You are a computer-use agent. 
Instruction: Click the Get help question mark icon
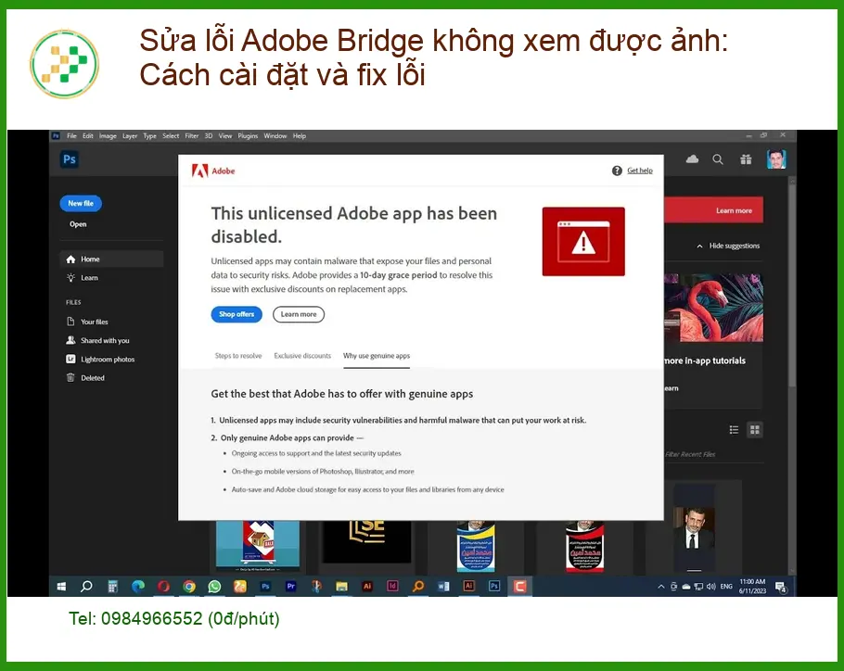click(617, 171)
